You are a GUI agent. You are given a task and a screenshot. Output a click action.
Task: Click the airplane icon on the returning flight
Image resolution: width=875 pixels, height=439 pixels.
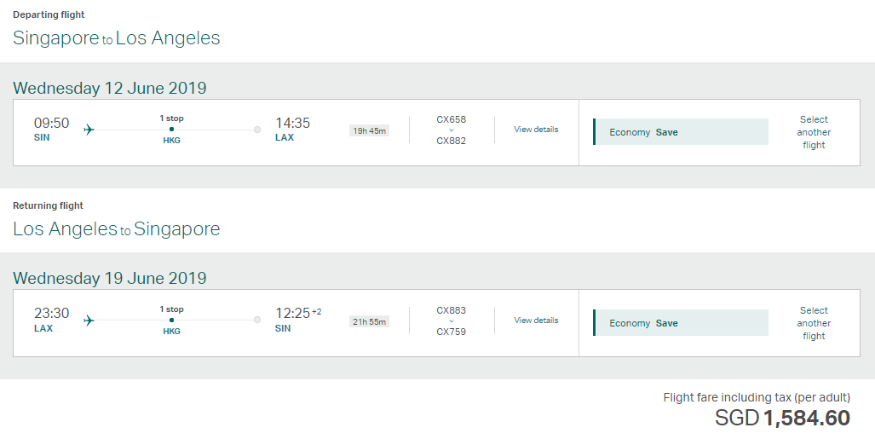pyautogui.click(x=89, y=321)
